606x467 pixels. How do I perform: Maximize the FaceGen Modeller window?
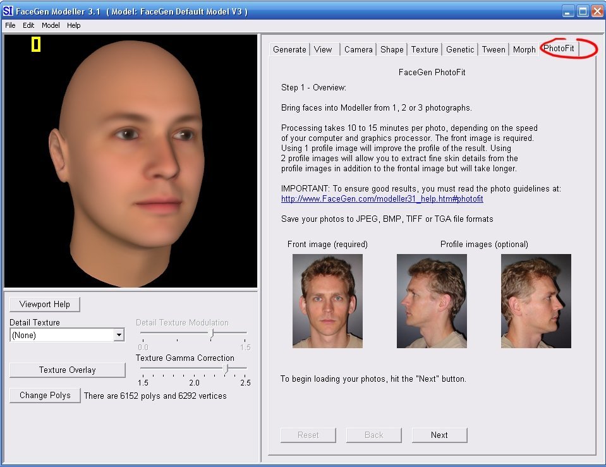pyautogui.click(x=582, y=11)
